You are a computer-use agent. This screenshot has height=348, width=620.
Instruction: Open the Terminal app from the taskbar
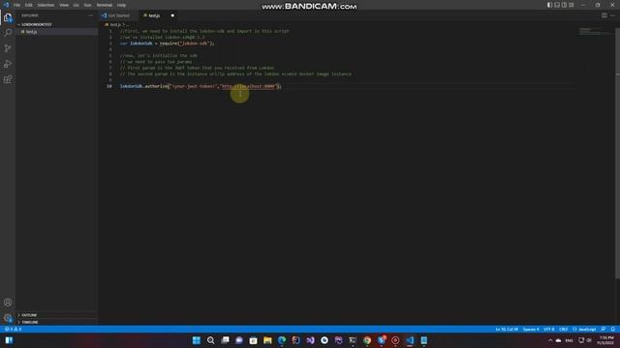[353, 340]
